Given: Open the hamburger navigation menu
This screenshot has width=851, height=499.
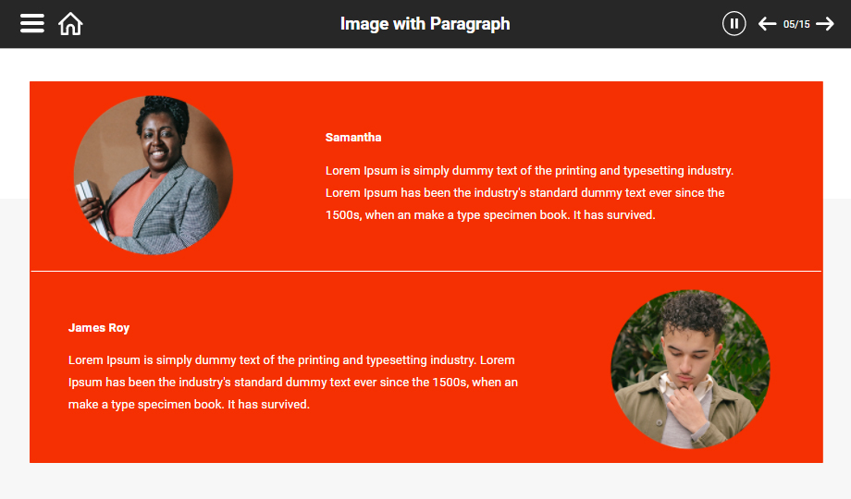Looking at the screenshot, I should 32,24.
